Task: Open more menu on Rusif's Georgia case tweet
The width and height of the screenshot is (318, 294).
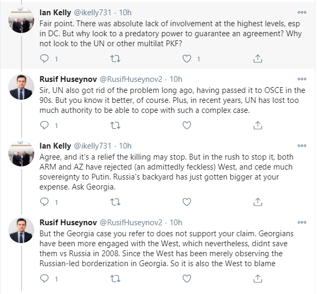Action: pyautogui.click(x=302, y=222)
